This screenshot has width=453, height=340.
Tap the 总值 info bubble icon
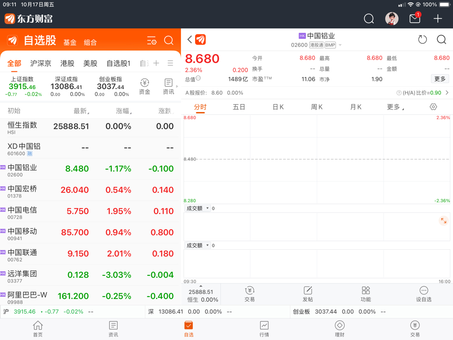(x=198, y=78)
